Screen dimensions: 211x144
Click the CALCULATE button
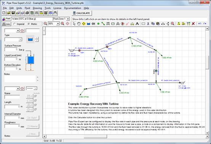(x=82, y=13)
